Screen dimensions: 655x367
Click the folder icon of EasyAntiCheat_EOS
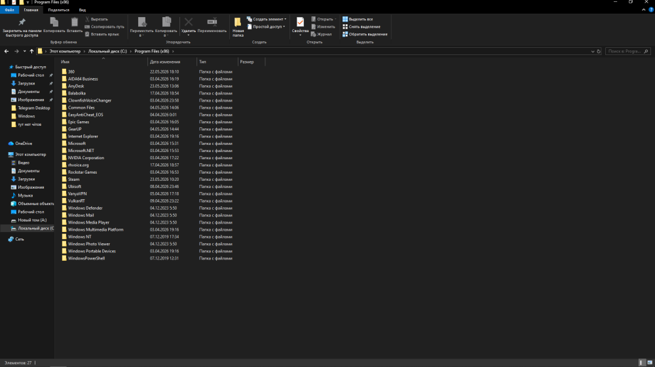[x=64, y=115]
